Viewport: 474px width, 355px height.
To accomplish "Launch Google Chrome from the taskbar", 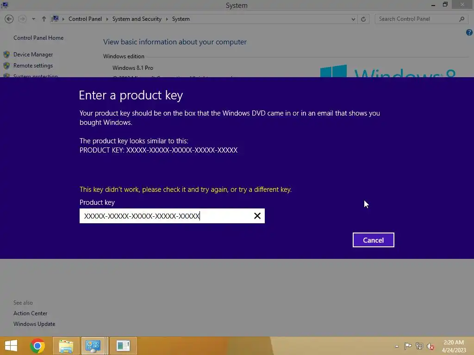I will (37, 346).
